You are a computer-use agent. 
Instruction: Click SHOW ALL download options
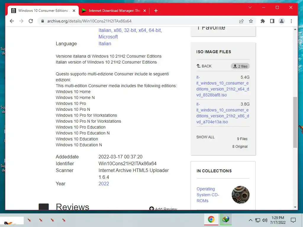[205, 137]
